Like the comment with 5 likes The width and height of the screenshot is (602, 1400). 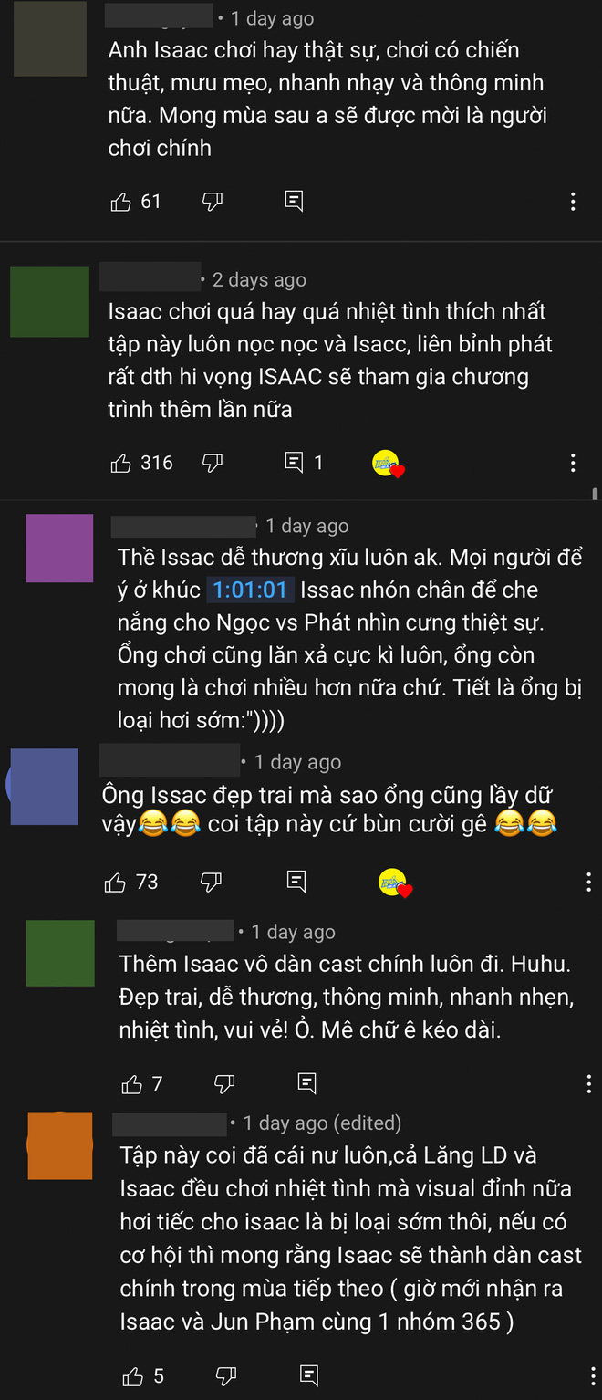click(132, 1376)
